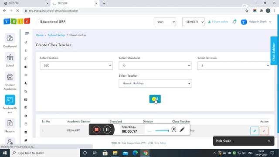Stop the screen recording
This screenshot has width=279, height=157.
click(97, 130)
